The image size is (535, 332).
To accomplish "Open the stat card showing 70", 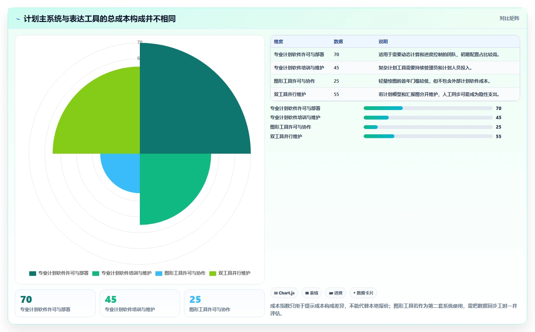I will click(55, 303).
